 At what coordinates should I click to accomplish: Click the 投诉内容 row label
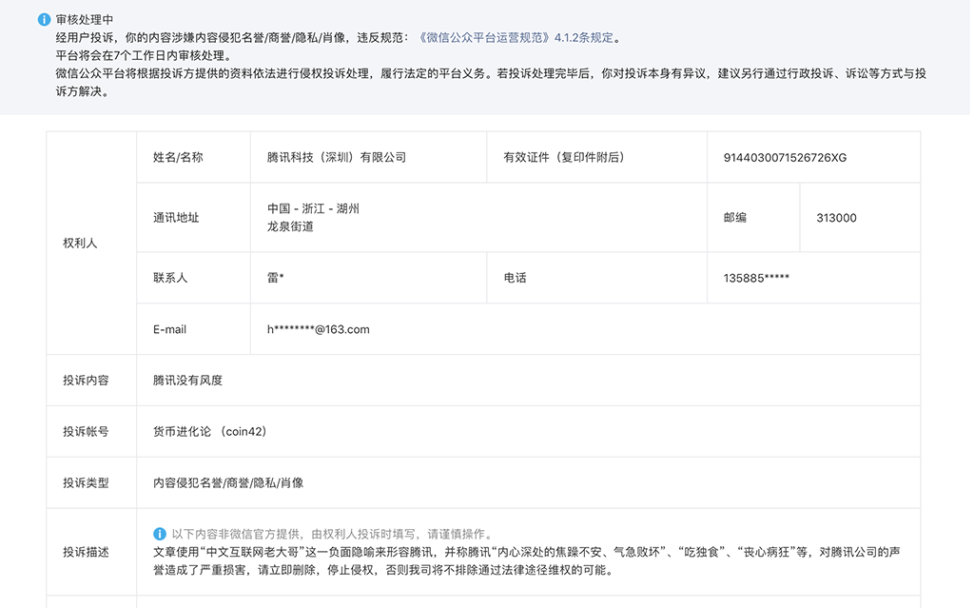pyautogui.click(x=91, y=381)
